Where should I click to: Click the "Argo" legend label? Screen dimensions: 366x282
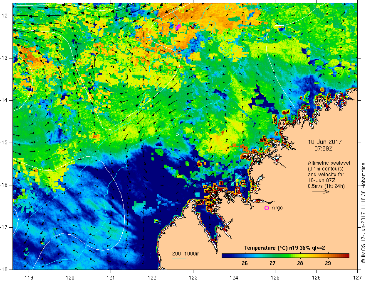point(277,208)
